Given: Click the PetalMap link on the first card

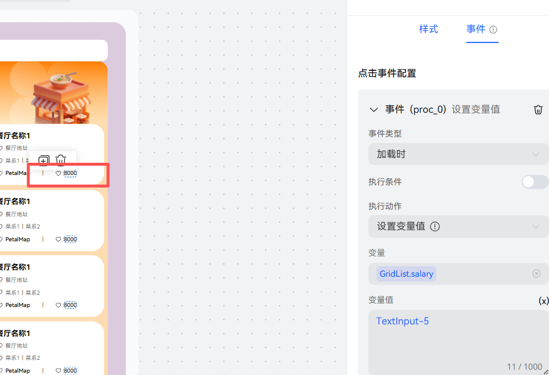Looking at the screenshot, I should point(17,173).
